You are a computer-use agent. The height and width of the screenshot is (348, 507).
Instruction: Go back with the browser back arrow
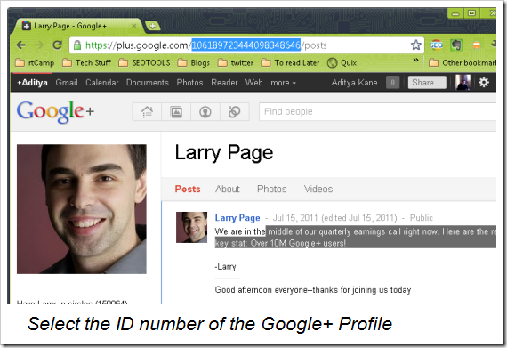click(x=21, y=45)
